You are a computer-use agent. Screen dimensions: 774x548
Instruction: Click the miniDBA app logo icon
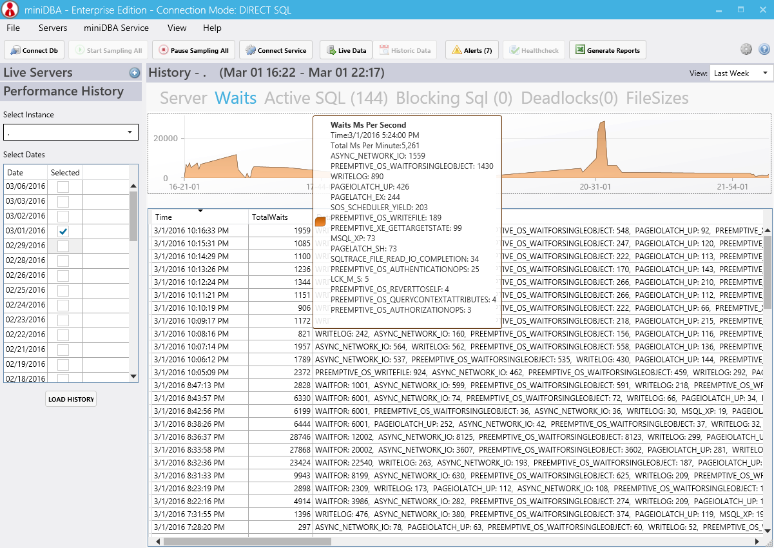[11, 10]
